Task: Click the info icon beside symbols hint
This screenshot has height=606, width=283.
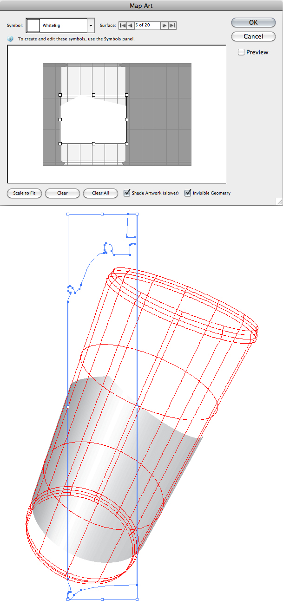Action: point(10,39)
